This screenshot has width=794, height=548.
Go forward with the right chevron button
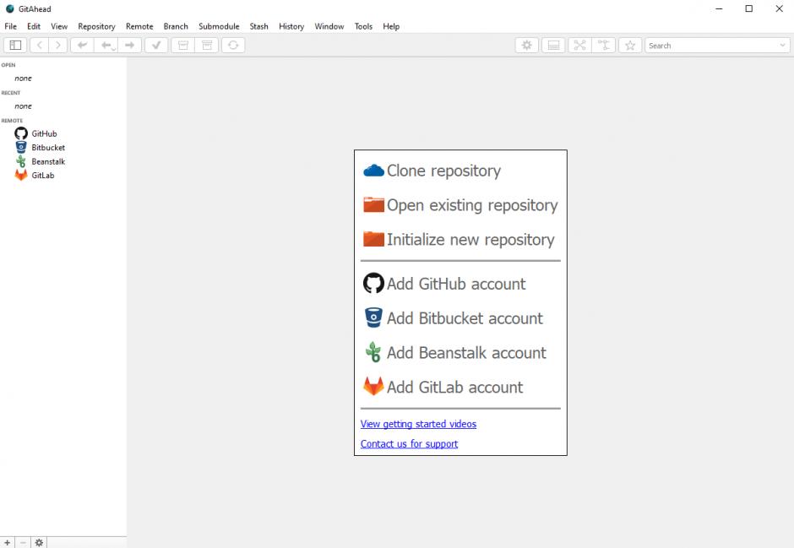[x=57, y=45]
